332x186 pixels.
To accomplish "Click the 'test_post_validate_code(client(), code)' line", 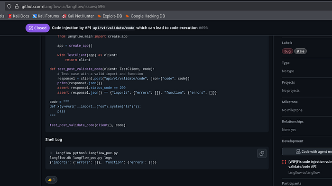I will coord(87,125).
